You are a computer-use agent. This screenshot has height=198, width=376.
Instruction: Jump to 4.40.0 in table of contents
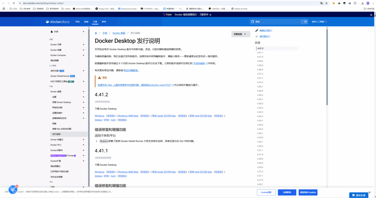(260, 61)
